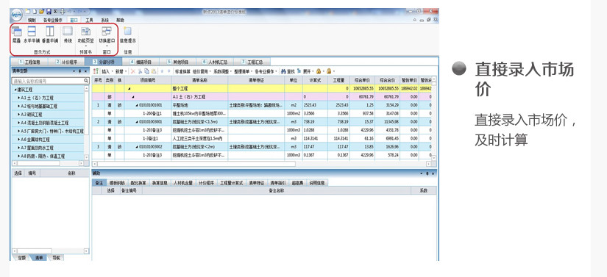607x277 pixels.
Task: Expand the A.1 土（石）方工程 tree node
Action: pos(18,98)
